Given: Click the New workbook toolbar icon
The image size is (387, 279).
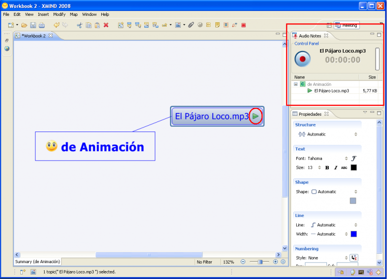Looking at the screenshot, I should (x=11, y=25).
